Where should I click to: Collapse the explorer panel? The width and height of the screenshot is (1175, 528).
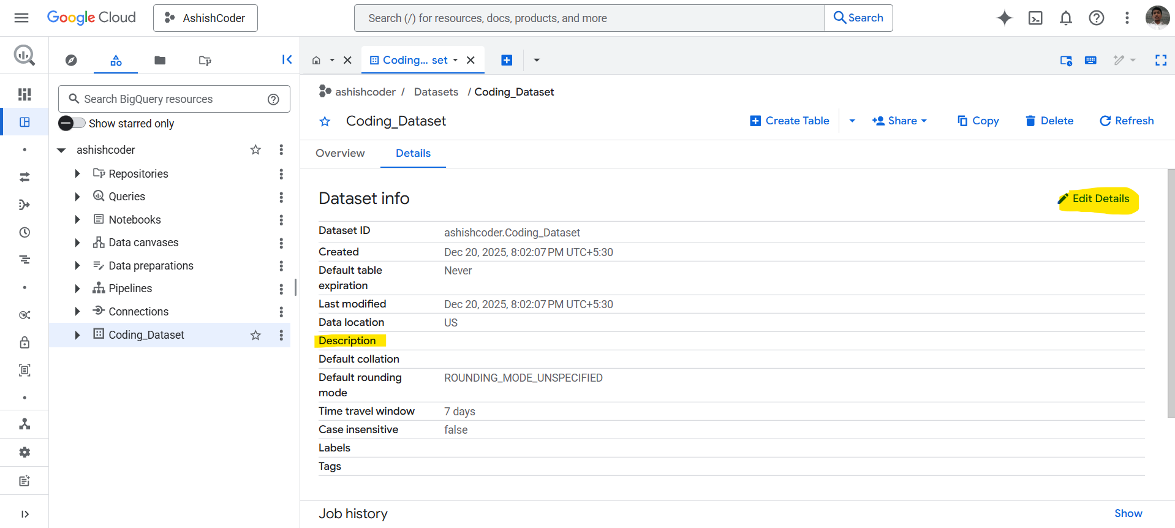coord(287,59)
